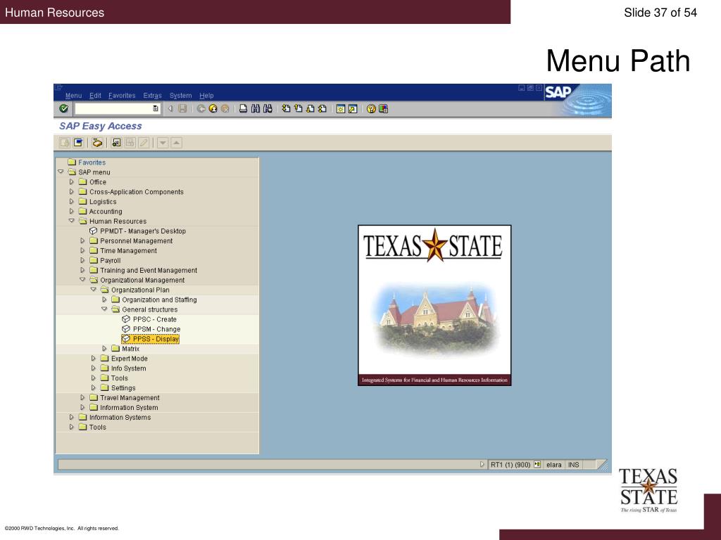Click the Delete Favorites icon

(130, 143)
